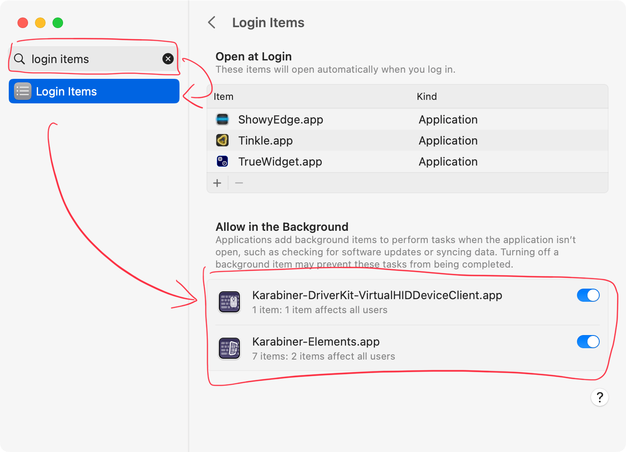Screen dimensions: 626x452
Task: Click Karabiner-Elements.app name text
Action: pyautogui.click(x=316, y=342)
